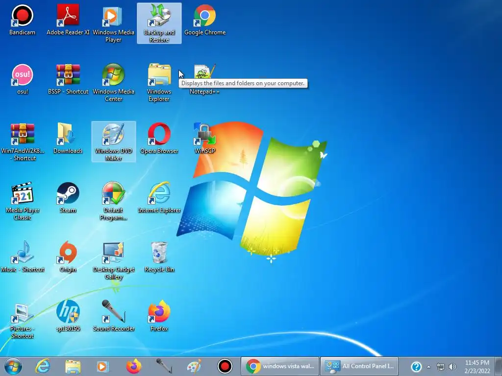Select the Backup and Restore shortcut
This screenshot has width=502, height=376.
[159, 23]
